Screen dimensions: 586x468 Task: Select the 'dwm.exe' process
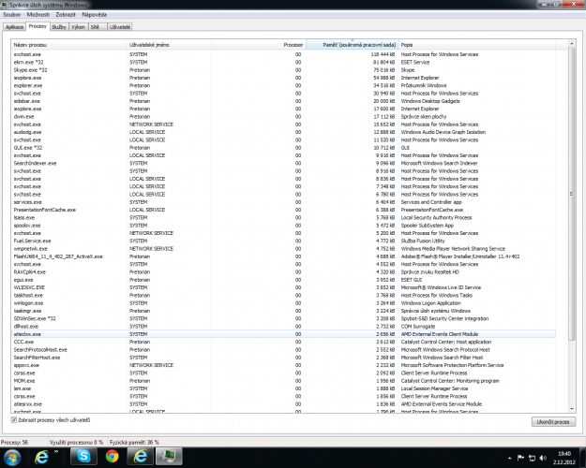click(x=283, y=117)
